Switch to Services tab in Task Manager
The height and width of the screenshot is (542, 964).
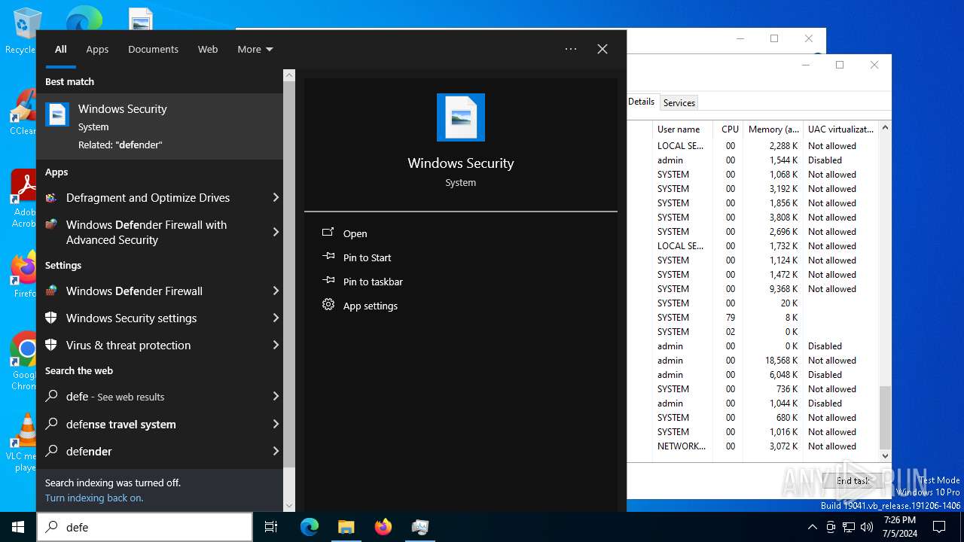point(679,102)
